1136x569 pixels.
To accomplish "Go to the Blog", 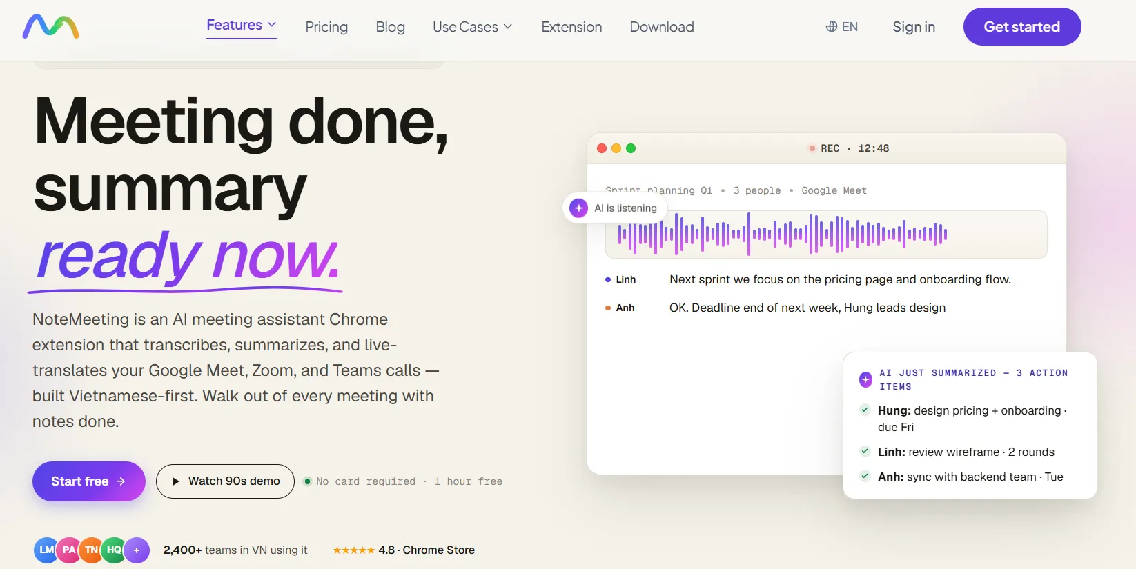I will [x=391, y=27].
